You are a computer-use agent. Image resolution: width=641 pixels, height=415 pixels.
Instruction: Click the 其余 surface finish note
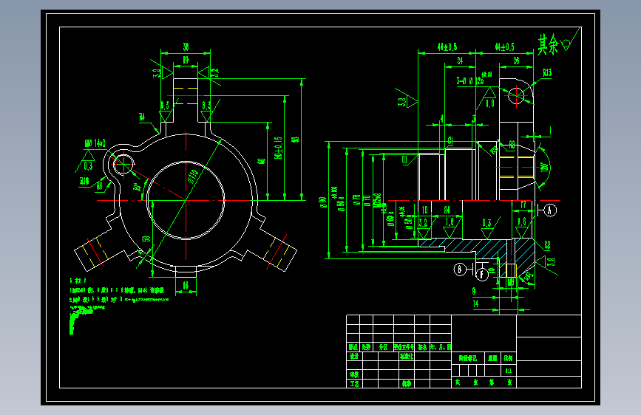point(548,44)
